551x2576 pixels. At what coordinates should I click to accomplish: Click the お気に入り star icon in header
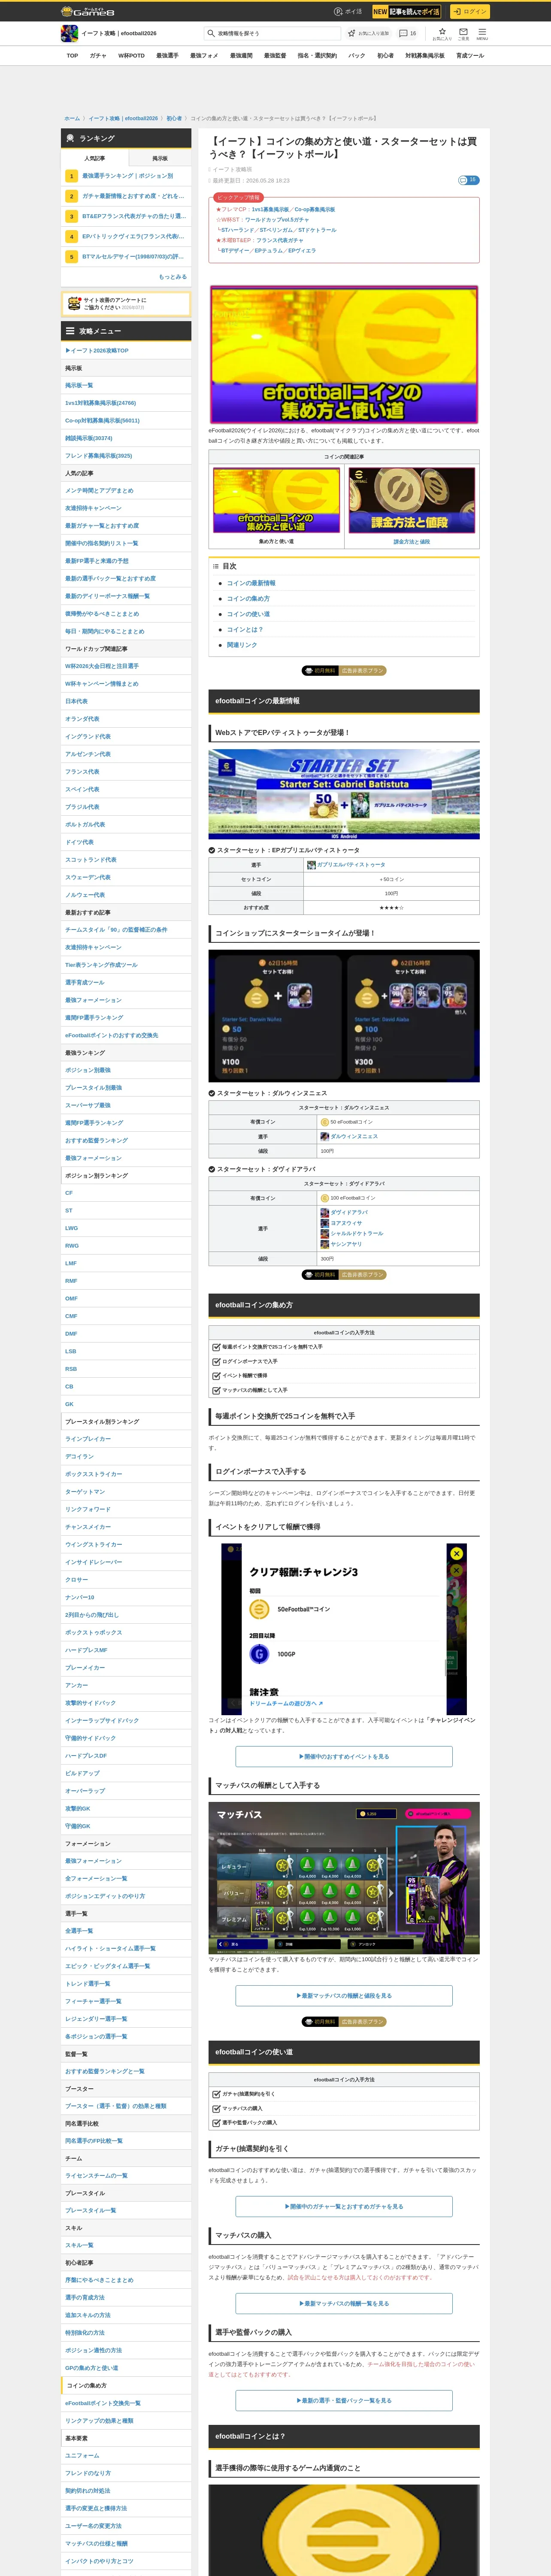(442, 31)
